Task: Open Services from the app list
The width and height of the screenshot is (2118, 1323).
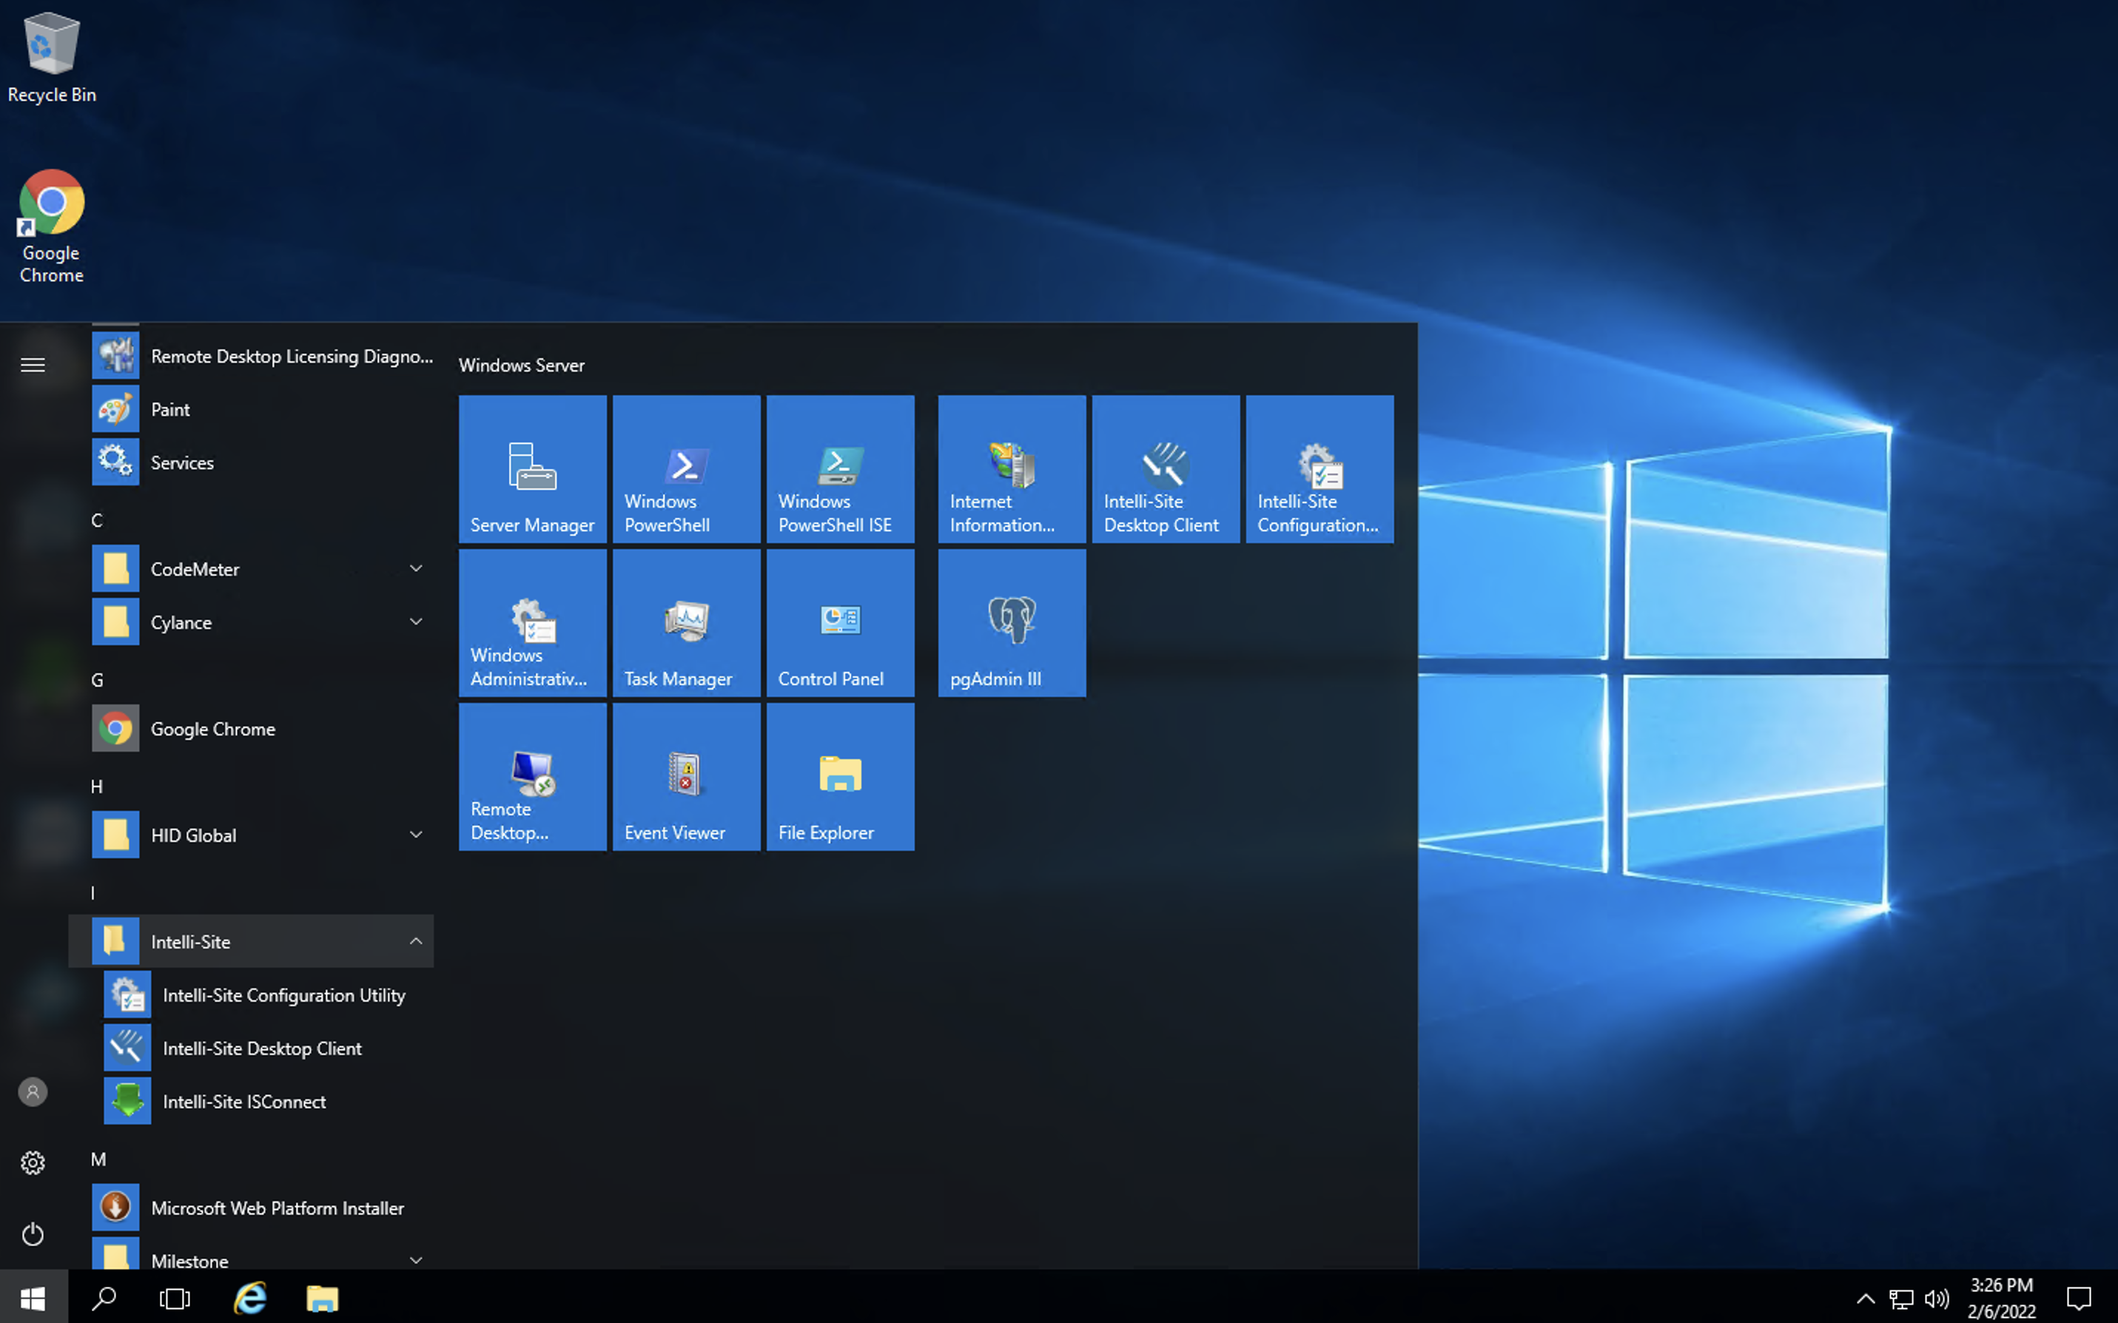Action: point(182,462)
